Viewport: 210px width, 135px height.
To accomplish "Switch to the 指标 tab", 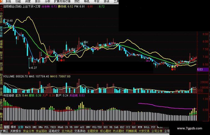I will 7,127.
